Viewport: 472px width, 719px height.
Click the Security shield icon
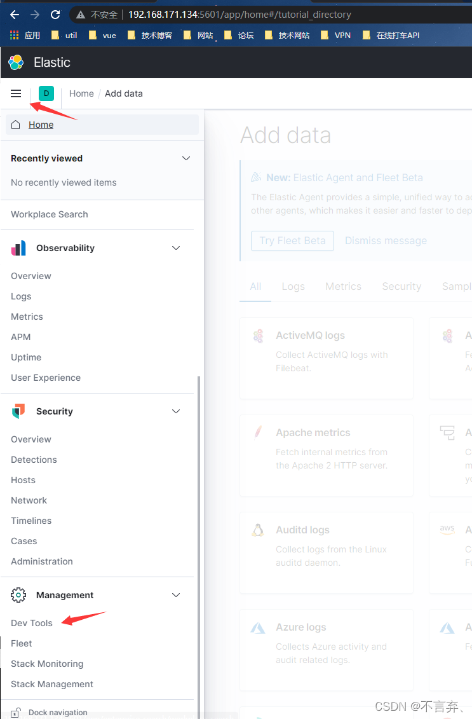coord(18,411)
